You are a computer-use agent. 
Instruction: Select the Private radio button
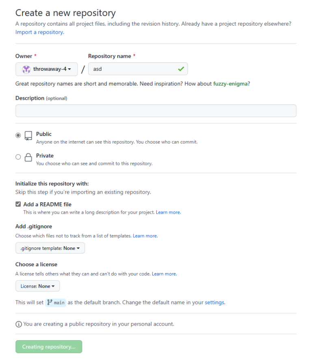[18, 157]
